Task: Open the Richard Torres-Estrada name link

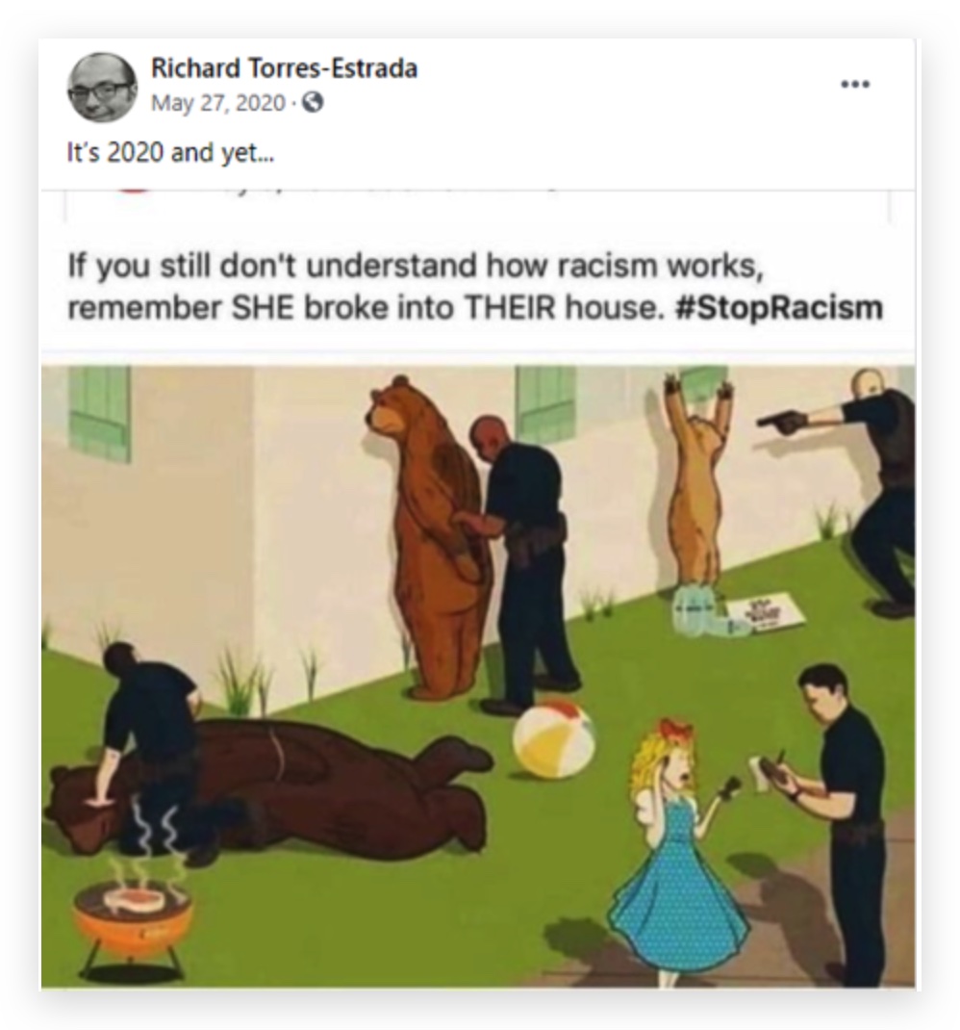Action: coord(284,68)
